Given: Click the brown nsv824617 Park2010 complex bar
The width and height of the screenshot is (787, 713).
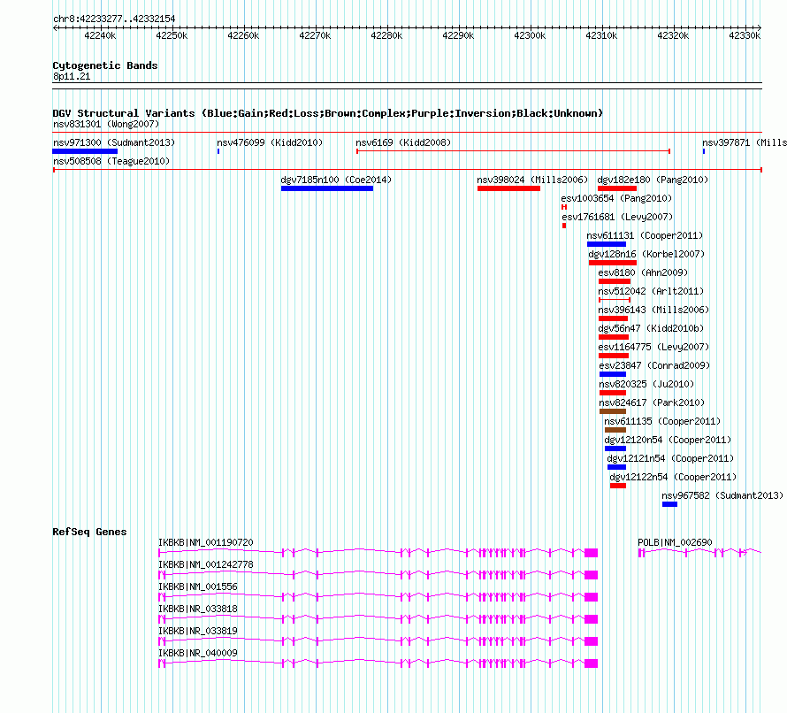Looking at the screenshot, I should click(612, 411).
